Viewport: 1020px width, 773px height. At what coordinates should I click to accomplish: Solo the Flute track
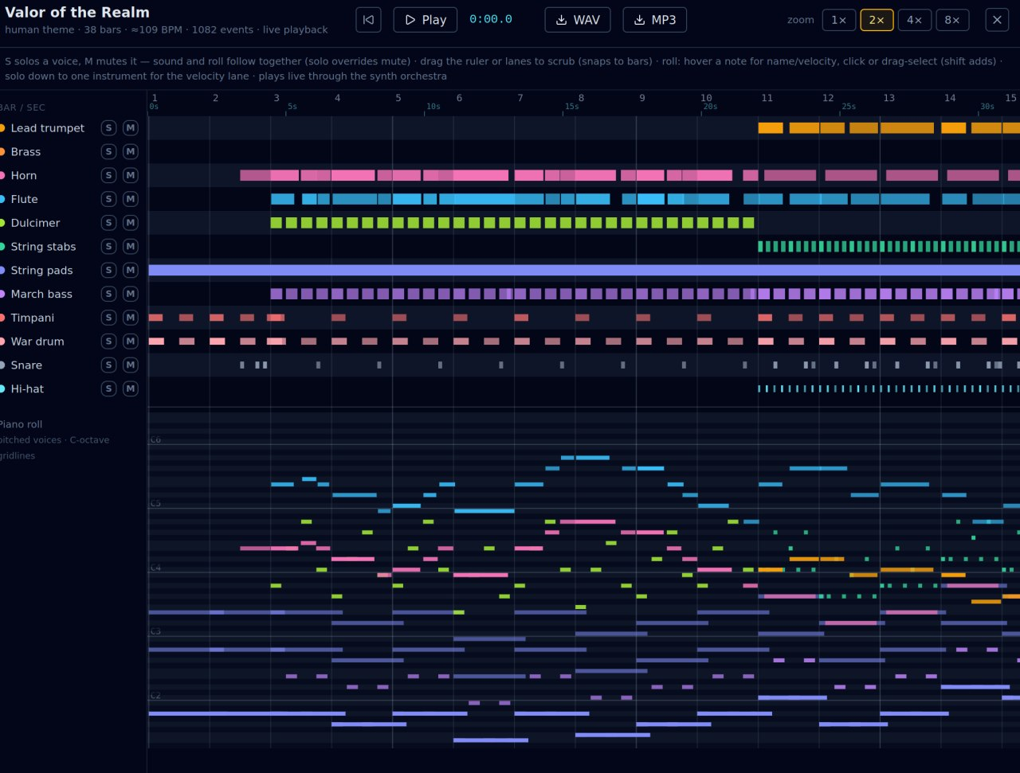tap(108, 199)
